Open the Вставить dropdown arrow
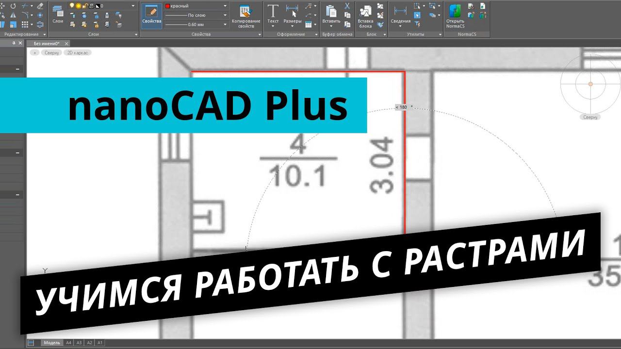The image size is (621, 349). 331,26
